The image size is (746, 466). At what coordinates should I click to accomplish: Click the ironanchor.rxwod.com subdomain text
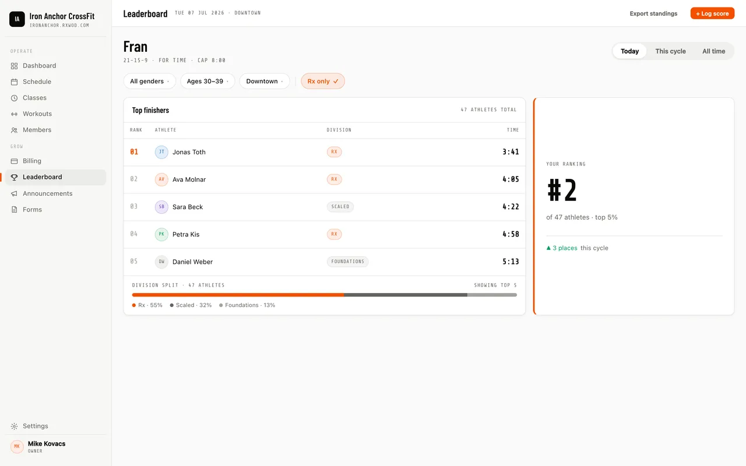coord(59,26)
